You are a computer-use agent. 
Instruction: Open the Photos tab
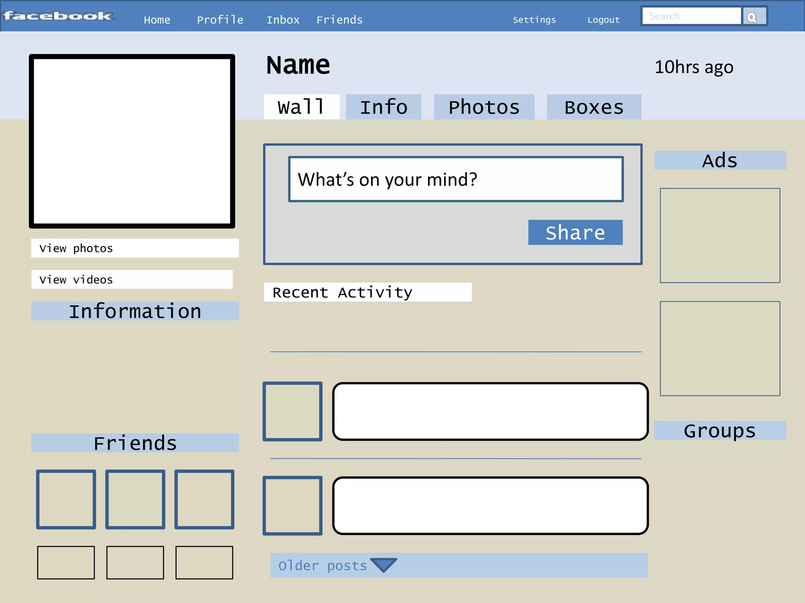484,107
